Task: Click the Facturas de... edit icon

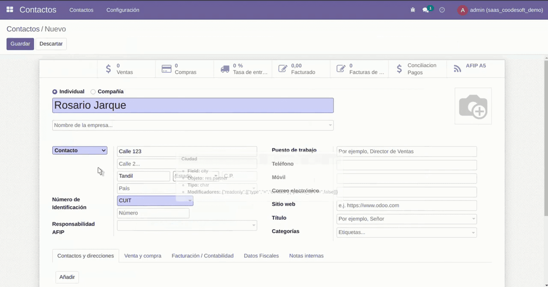Action: (x=341, y=69)
